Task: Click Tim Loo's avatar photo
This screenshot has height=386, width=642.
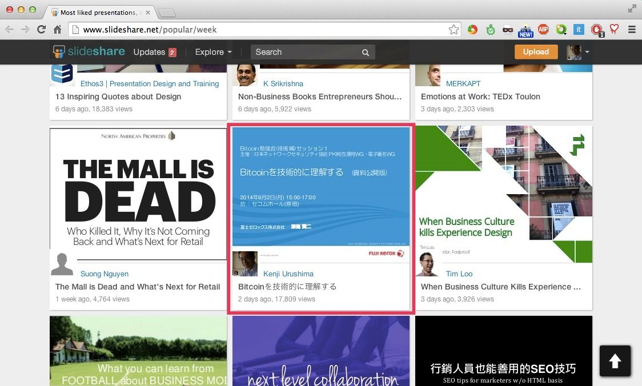Action: click(x=427, y=264)
